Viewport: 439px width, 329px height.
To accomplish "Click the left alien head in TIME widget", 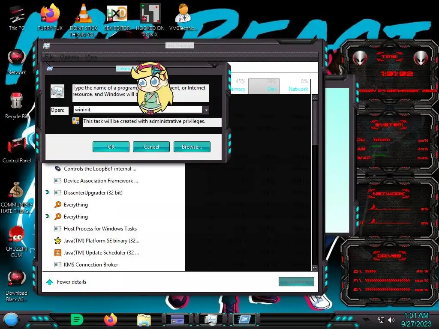I will (360, 58).
